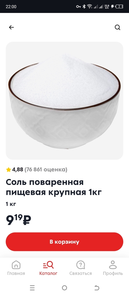Tap Android recent apps menu button
The image size is (129, 295).
32,288
